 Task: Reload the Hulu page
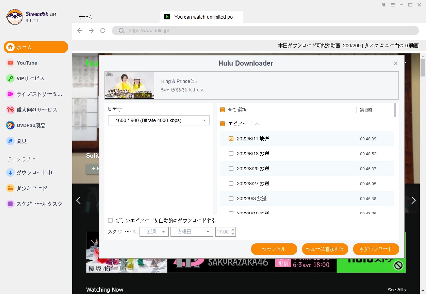click(x=103, y=31)
